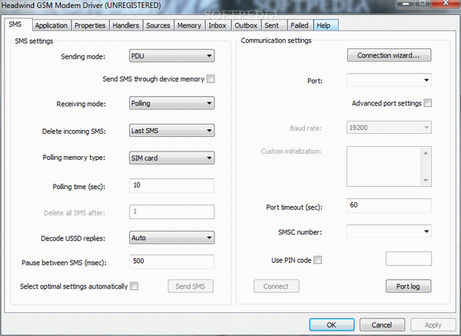Click the Custom initialization text area

click(x=385, y=166)
